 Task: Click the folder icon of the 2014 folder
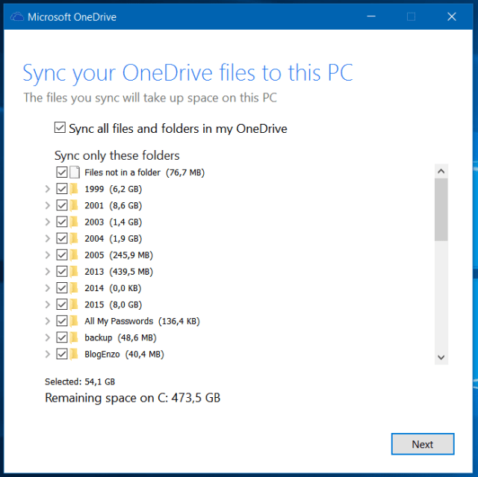(x=74, y=288)
